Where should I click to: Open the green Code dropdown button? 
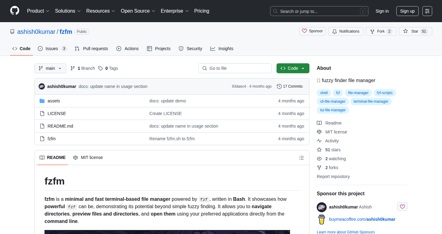(x=293, y=68)
